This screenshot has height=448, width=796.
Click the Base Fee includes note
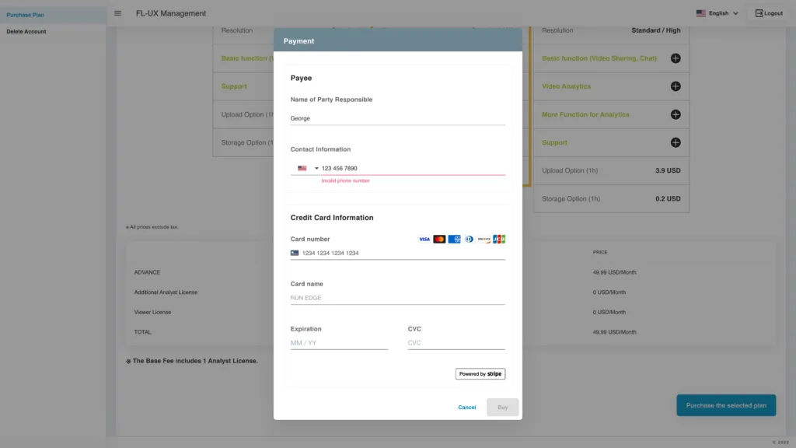click(192, 361)
